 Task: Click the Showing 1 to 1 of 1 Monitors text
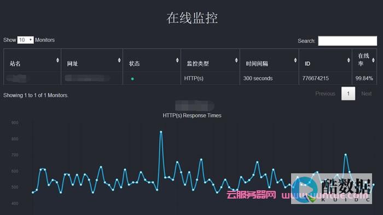(x=36, y=95)
